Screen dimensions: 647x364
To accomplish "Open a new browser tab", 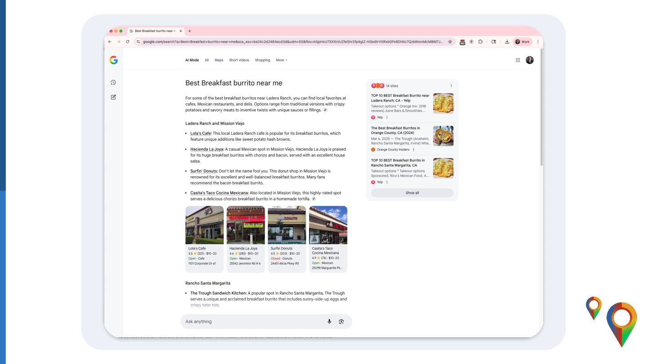I will [190, 31].
